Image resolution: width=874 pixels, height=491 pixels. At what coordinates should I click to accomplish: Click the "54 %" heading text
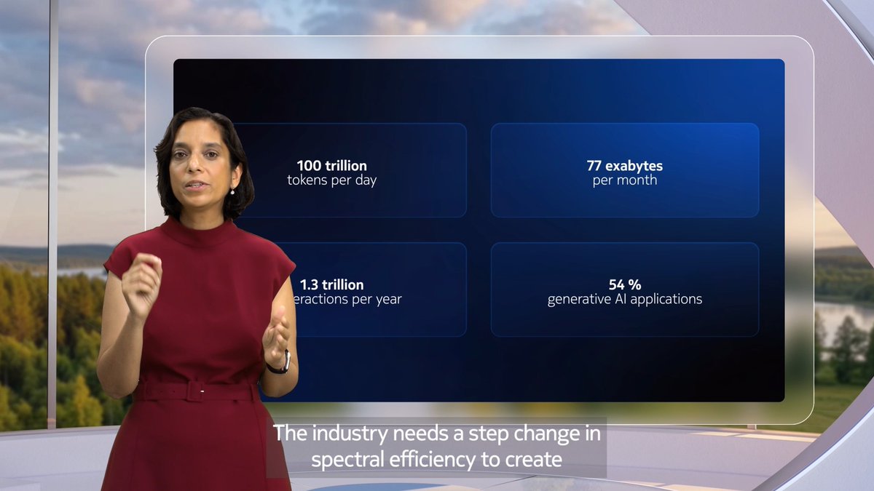[625, 284]
